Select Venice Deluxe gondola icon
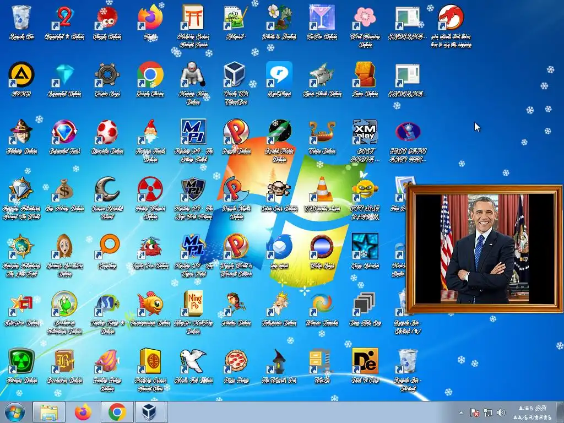 pos(322,132)
